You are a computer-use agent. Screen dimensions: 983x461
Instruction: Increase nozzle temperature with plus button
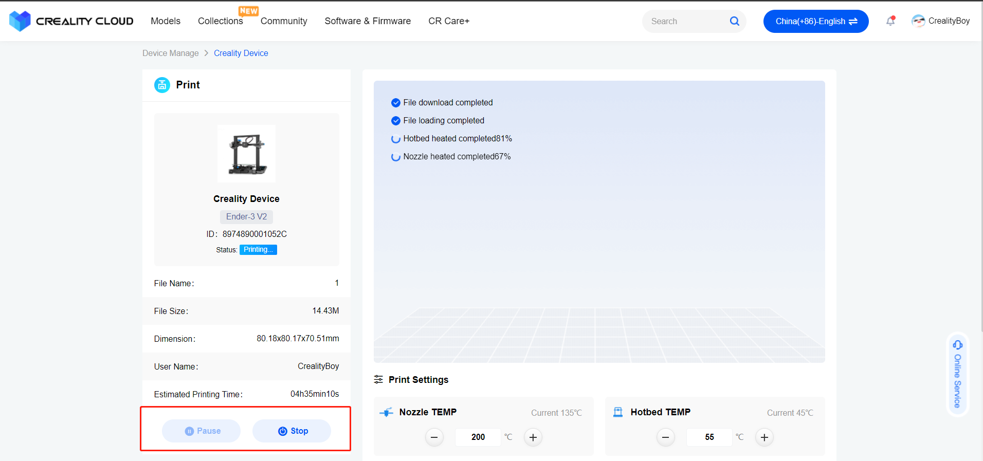click(x=533, y=437)
